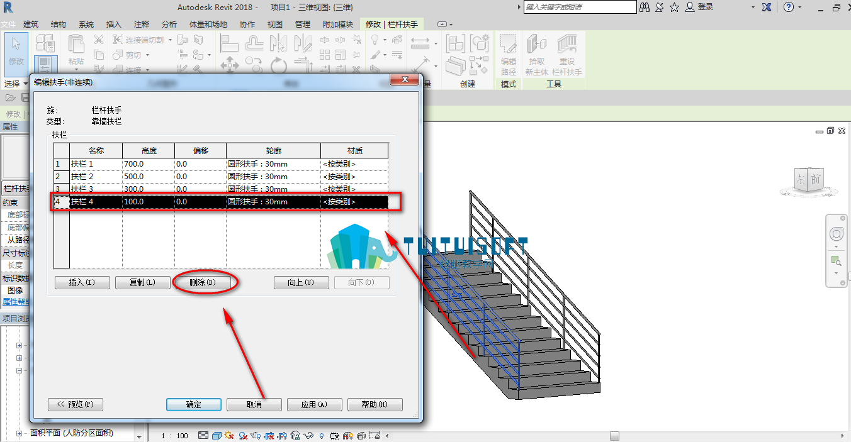851x442 pixels.
Task: Confirm with the OK (确定) button
Action: pyautogui.click(x=194, y=404)
